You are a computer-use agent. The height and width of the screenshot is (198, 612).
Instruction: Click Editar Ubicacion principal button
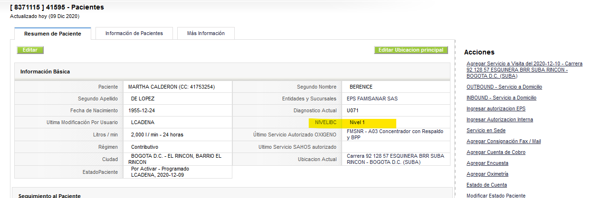pyautogui.click(x=411, y=50)
